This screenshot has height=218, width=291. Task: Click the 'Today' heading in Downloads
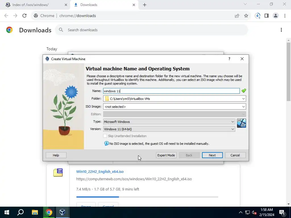[x=52, y=49]
